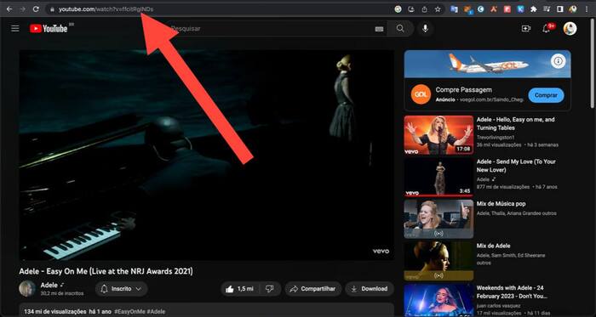
Task: Open the notifications bell
Action: [x=547, y=28]
